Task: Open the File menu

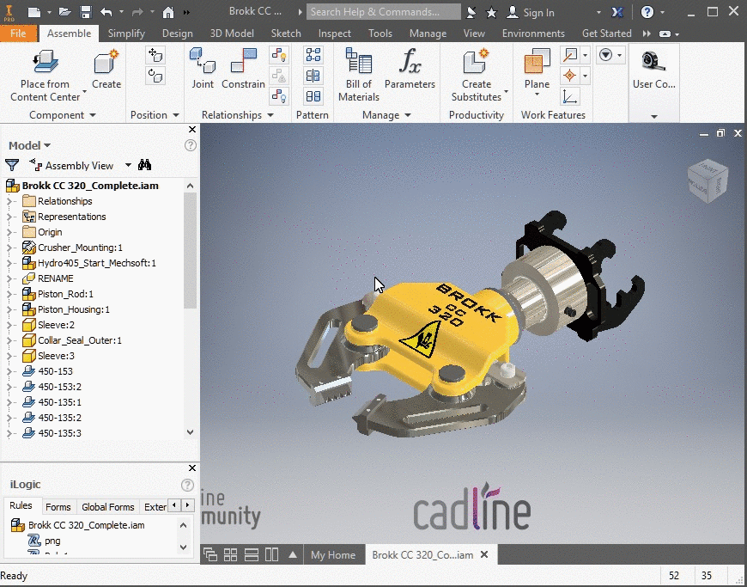Action: tap(18, 34)
